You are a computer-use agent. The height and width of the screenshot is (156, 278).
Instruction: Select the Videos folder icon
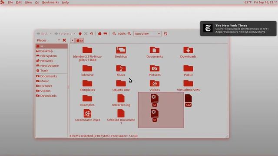pyautogui.click(x=155, y=86)
